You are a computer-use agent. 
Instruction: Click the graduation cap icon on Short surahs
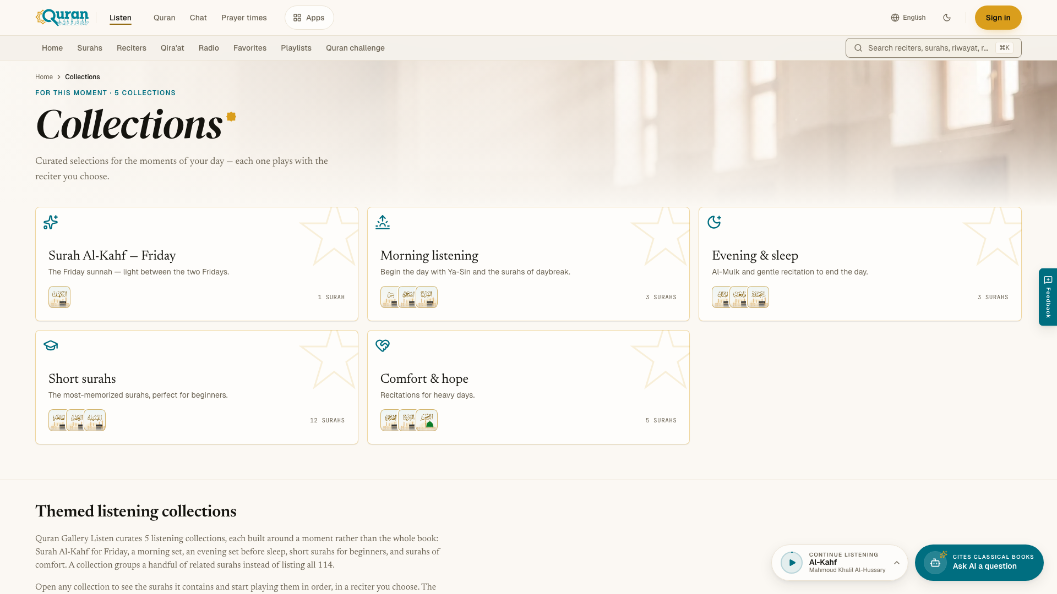(x=51, y=345)
